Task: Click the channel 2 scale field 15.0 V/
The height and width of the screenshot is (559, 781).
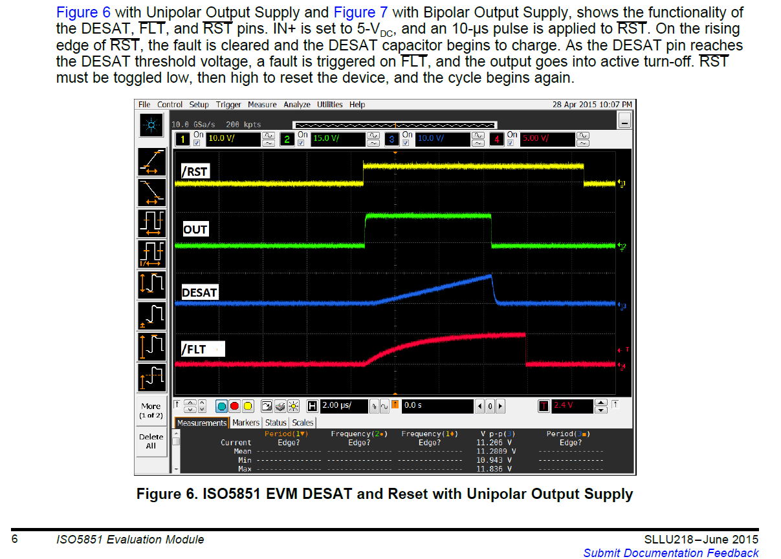Action: tap(337, 139)
